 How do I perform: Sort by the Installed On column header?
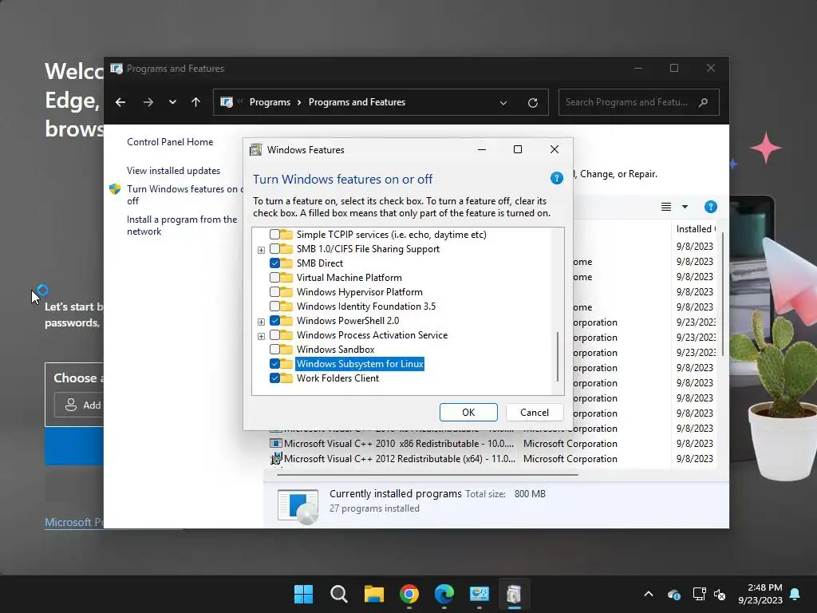696,229
